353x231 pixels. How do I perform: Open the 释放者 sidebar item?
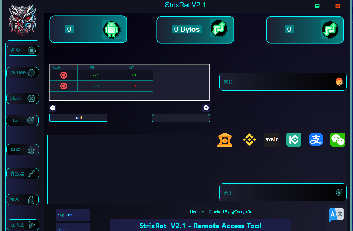click(23, 174)
